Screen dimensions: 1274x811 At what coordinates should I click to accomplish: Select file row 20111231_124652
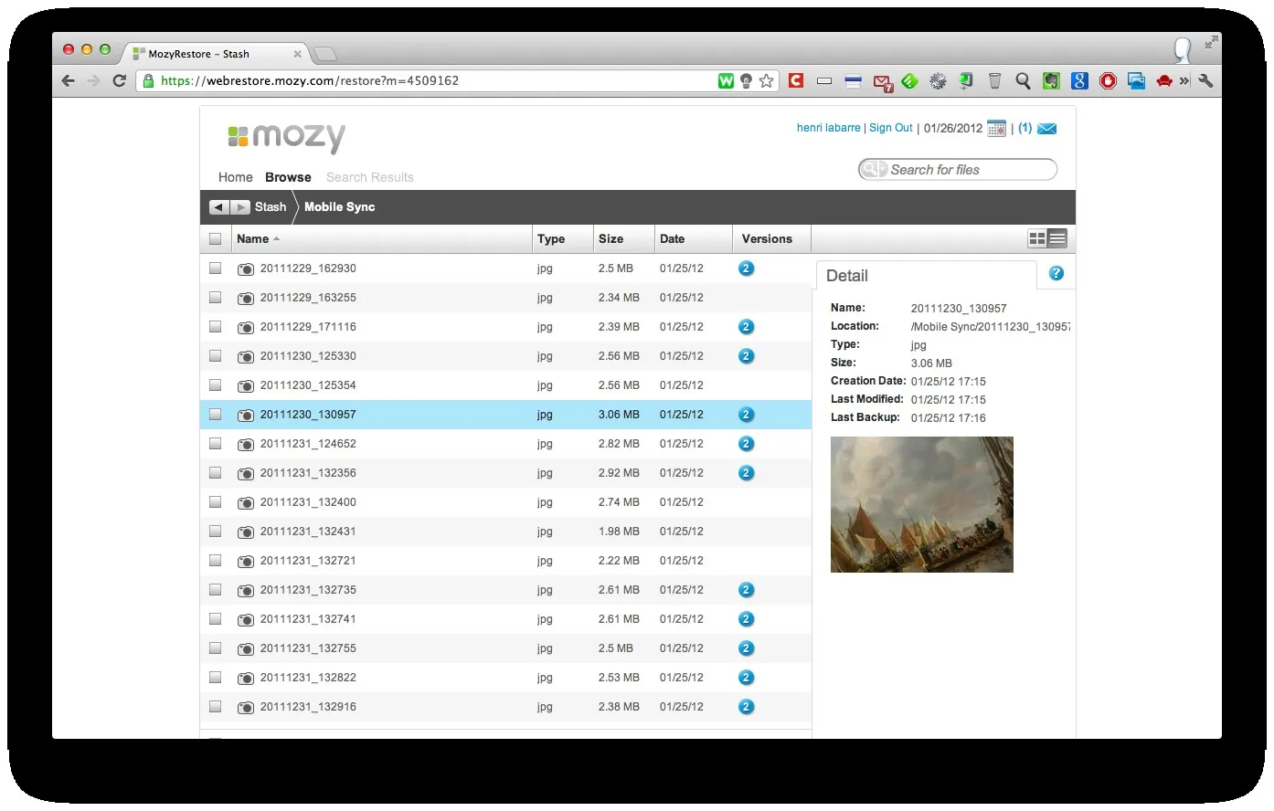(505, 444)
